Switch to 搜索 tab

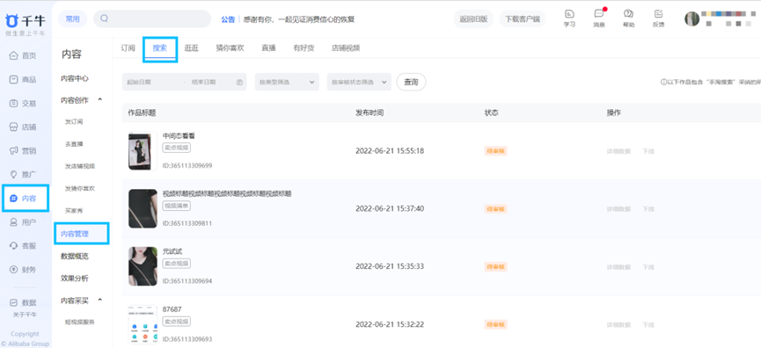coord(159,48)
